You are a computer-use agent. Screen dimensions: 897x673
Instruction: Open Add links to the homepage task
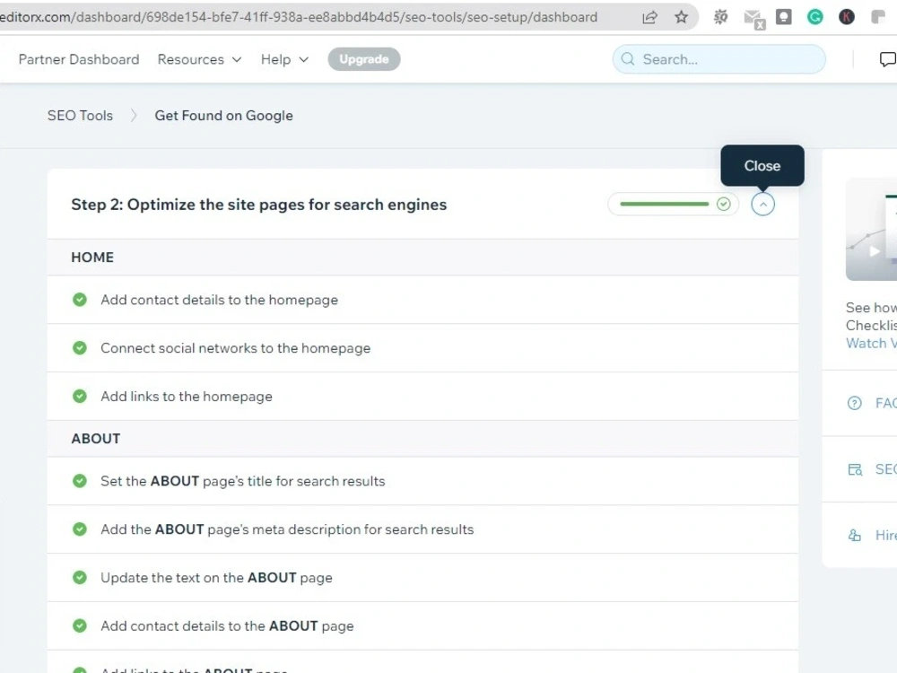pos(422,396)
